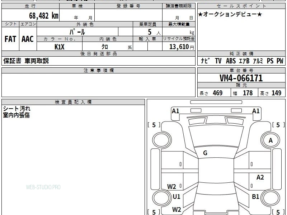The height and width of the screenshot is (215, 287).
Task: Click the 車両取説 item
Action: (x=37, y=61)
